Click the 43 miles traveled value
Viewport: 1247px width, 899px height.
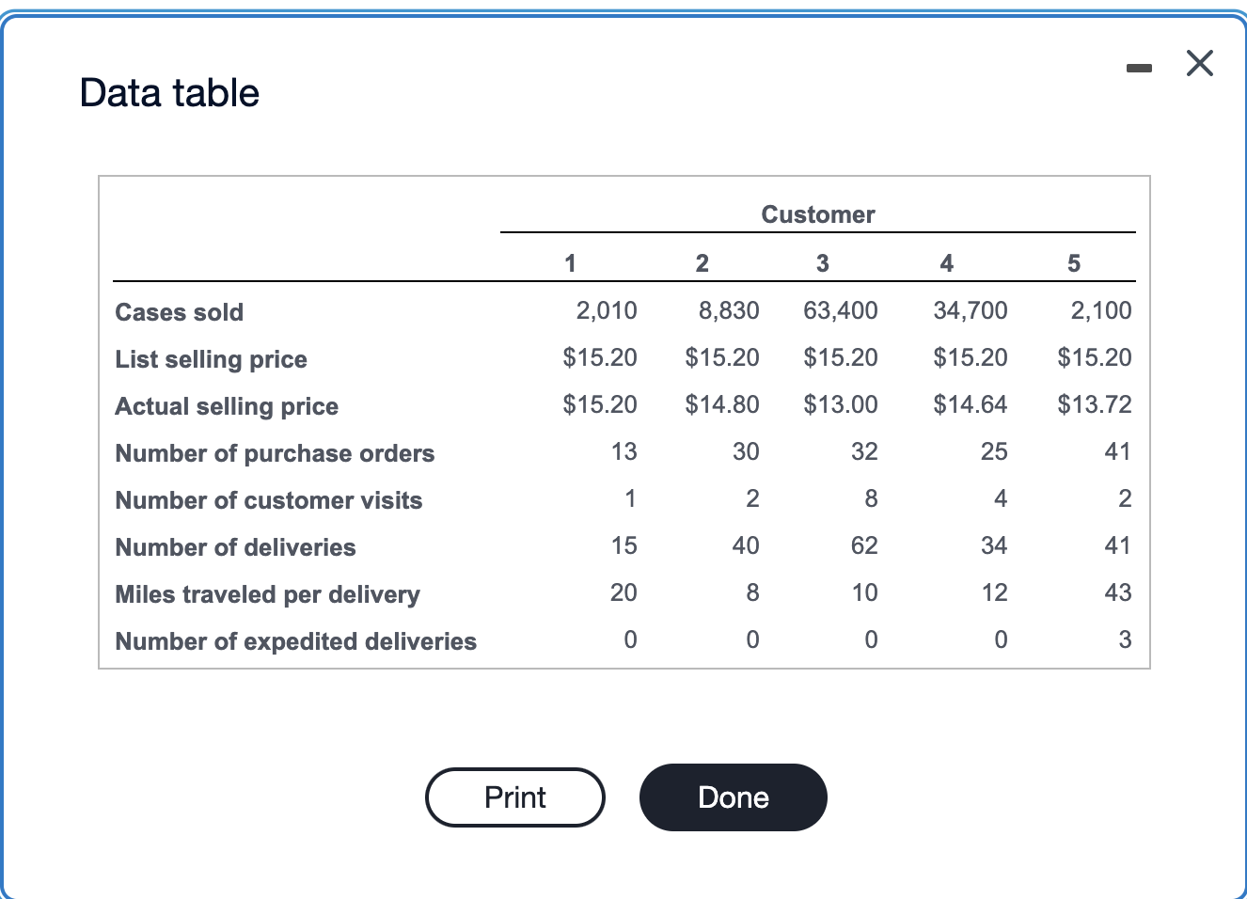point(1117,592)
